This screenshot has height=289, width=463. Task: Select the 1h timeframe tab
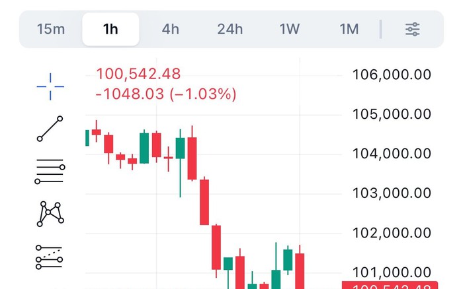[x=110, y=29]
